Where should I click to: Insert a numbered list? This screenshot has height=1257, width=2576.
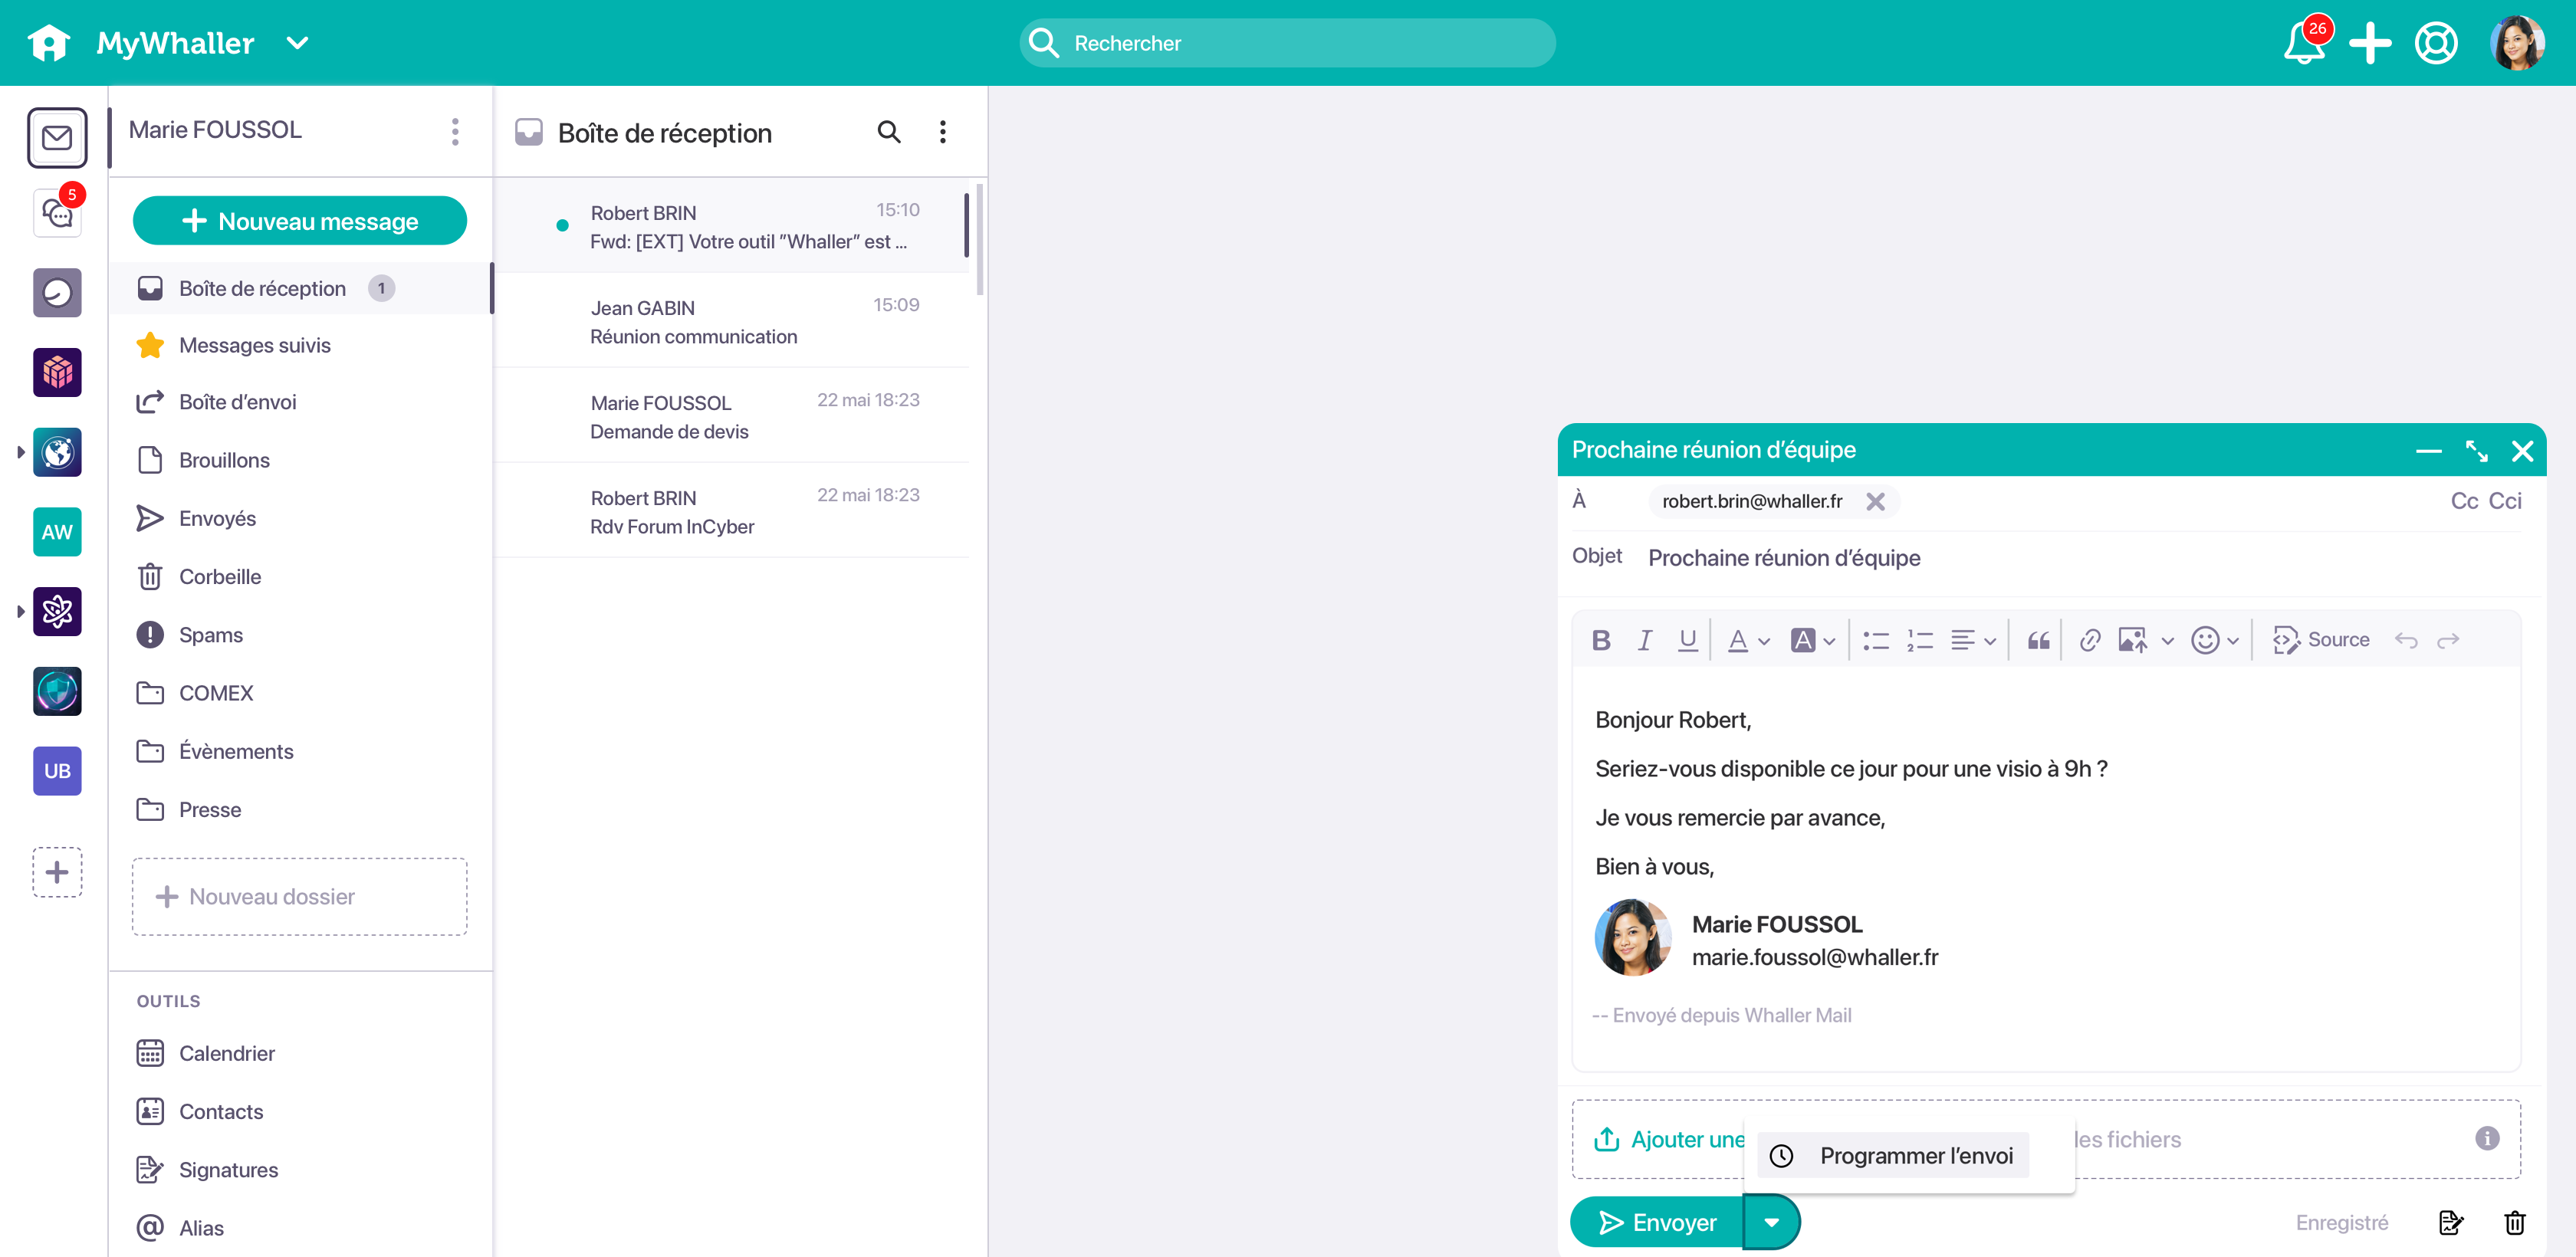[x=1920, y=640]
